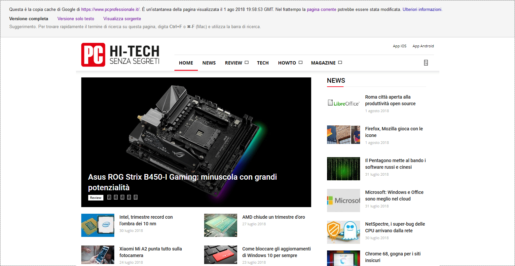Click the Visualizza sorgente link

pyautogui.click(x=122, y=19)
